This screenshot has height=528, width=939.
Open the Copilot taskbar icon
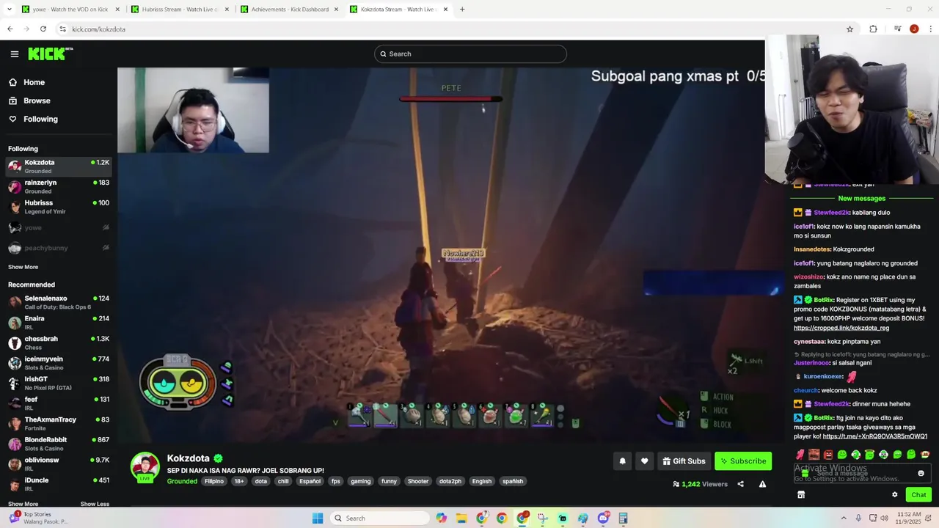pyautogui.click(x=441, y=518)
